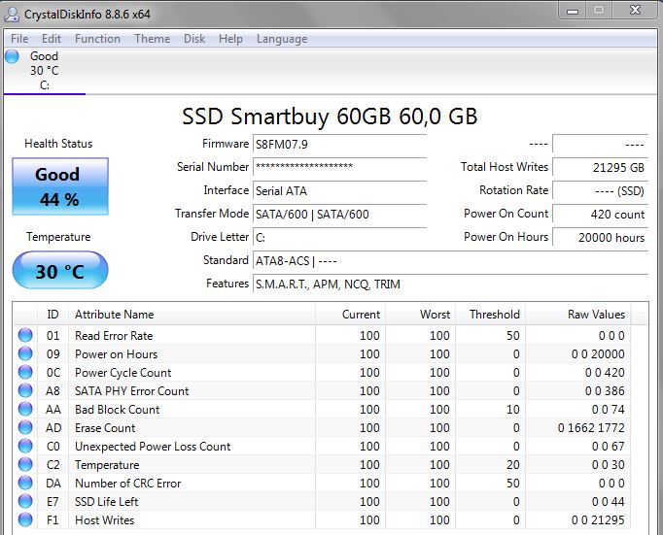Click status orb for SATA PHY Error Count

pyautogui.click(x=25, y=390)
